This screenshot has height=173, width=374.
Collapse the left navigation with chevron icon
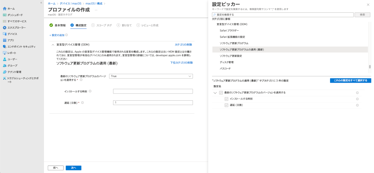[x=41, y=3]
